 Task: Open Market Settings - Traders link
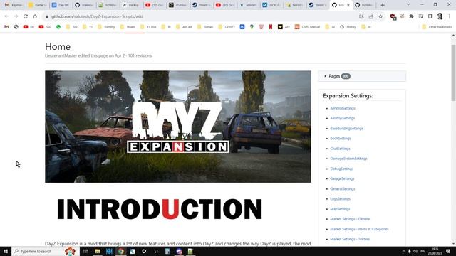[x=350, y=239]
